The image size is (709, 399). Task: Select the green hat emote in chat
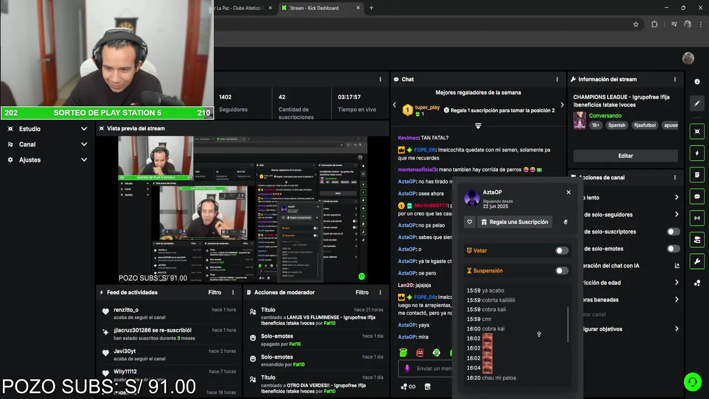pyautogui.click(x=403, y=352)
